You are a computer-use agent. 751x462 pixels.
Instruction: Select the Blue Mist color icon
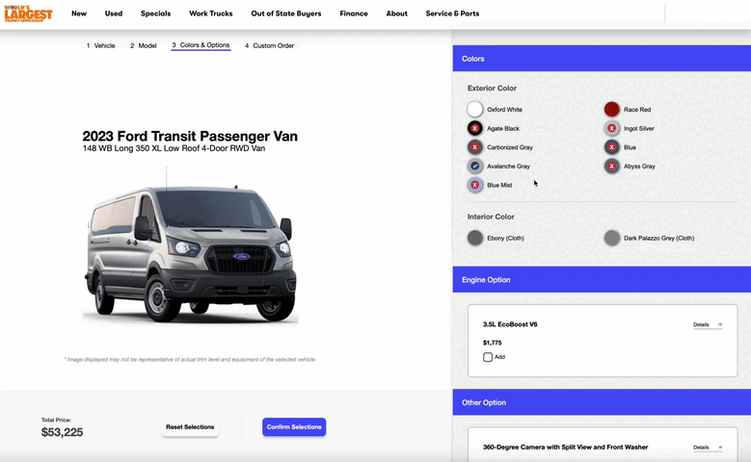pyautogui.click(x=474, y=185)
